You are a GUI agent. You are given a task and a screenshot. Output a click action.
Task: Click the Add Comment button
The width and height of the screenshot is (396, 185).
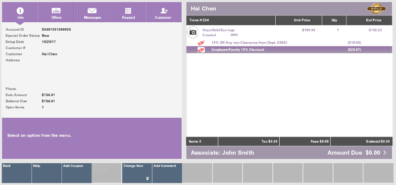167,173
